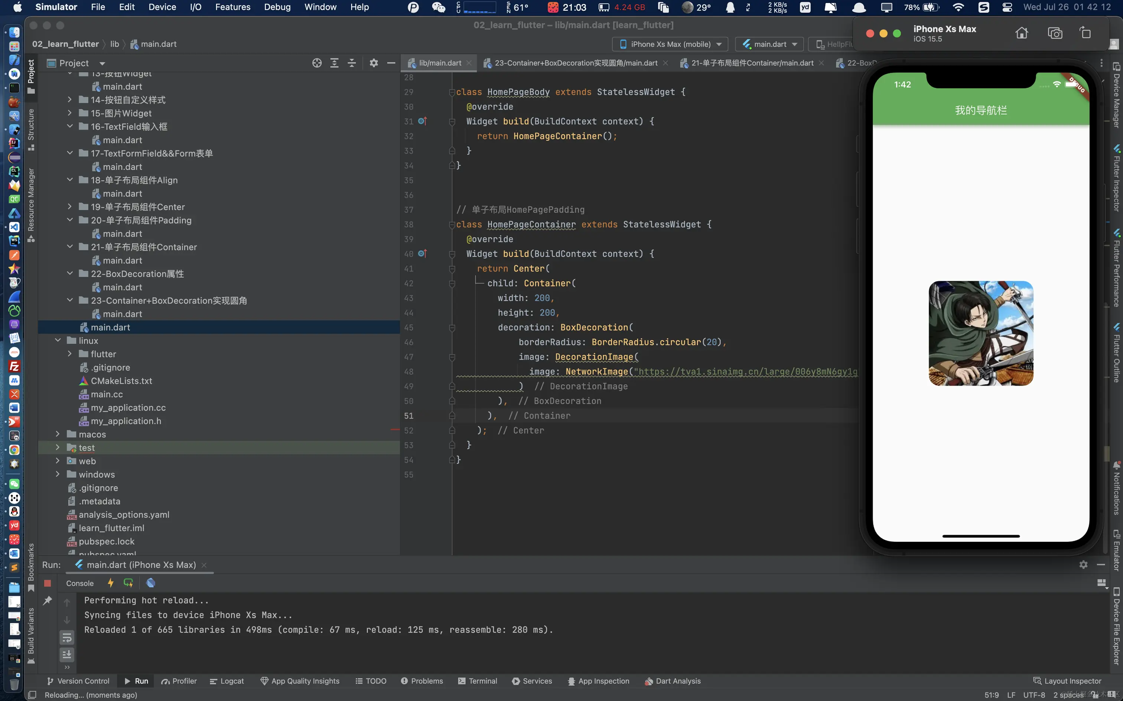Screen dimensions: 1123x701
Task: Pin the Run tab with the pin icon
Action: pyautogui.click(x=47, y=601)
